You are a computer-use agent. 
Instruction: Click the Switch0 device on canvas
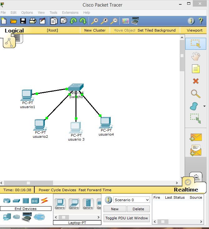(x=76, y=87)
